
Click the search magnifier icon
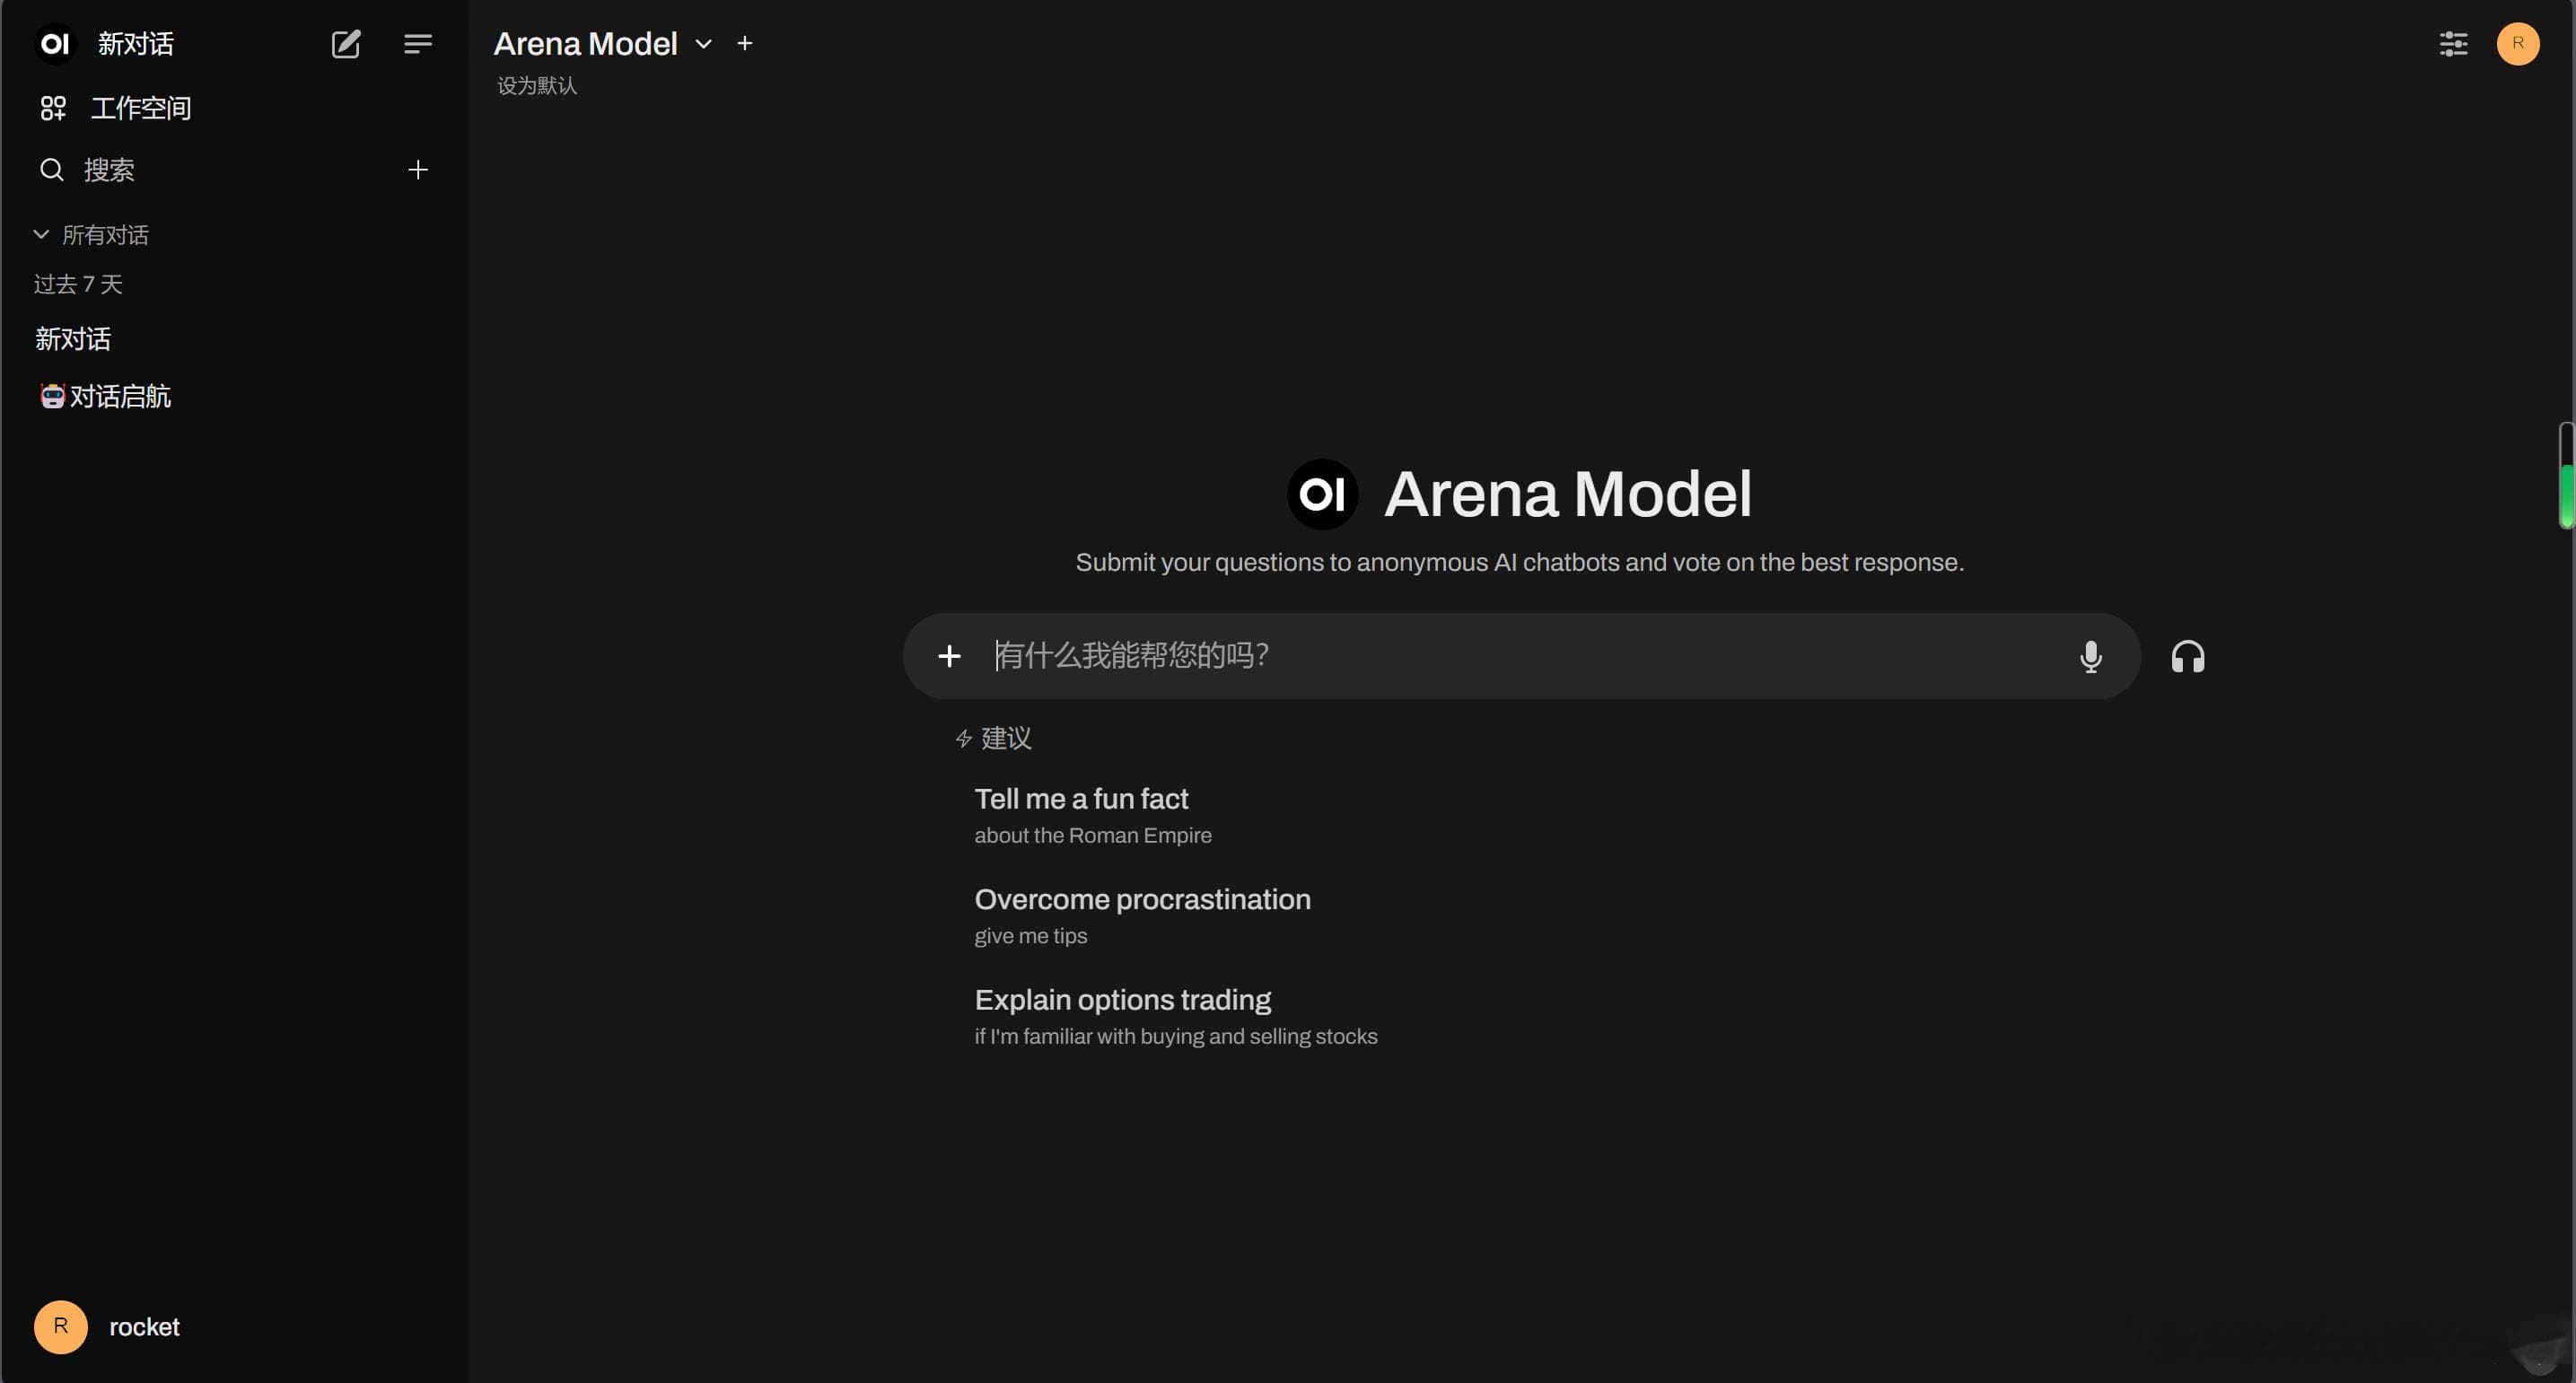coord(52,170)
